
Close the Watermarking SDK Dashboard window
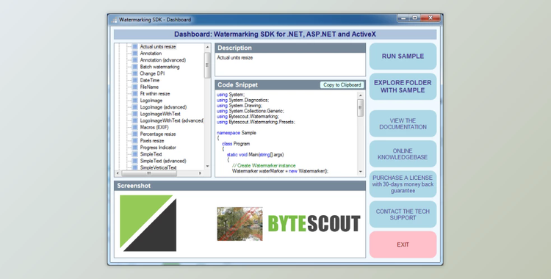(x=431, y=18)
